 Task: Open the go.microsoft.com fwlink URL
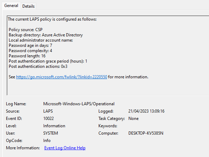61,77
